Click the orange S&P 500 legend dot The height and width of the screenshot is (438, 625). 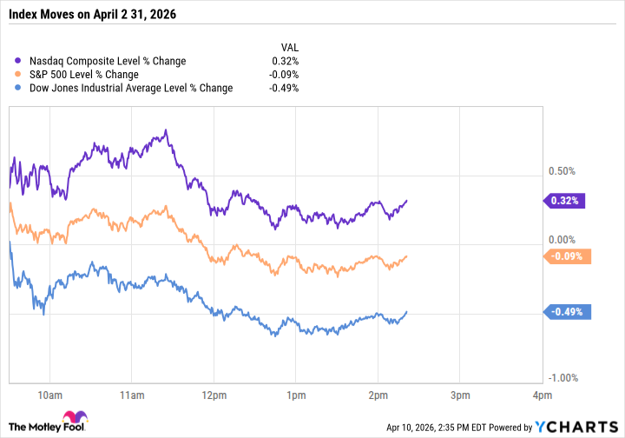coord(19,74)
